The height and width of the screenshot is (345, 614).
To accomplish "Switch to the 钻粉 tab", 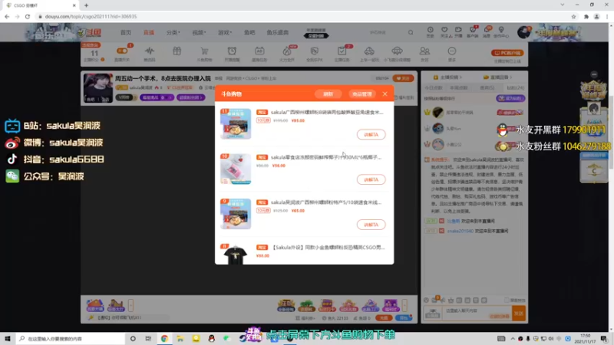I will [515, 88].
